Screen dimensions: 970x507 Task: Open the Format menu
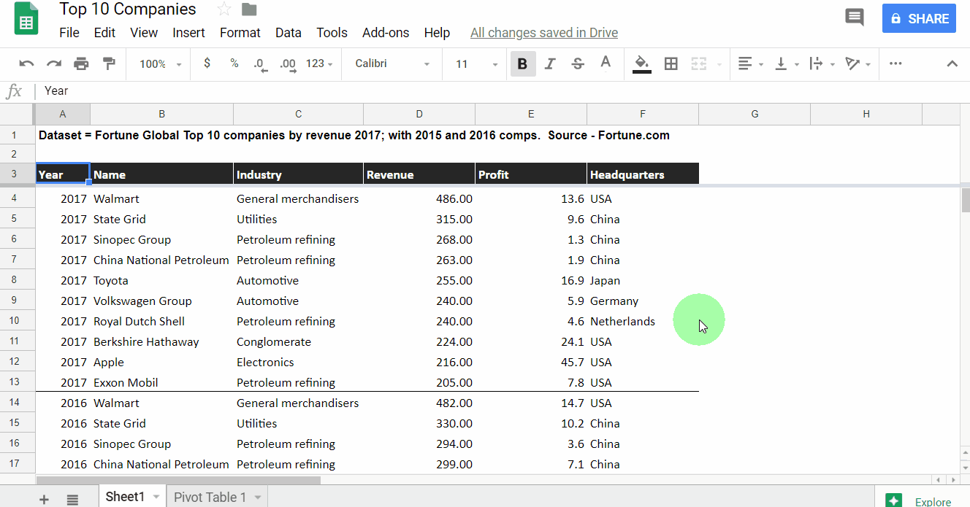[240, 33]
